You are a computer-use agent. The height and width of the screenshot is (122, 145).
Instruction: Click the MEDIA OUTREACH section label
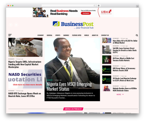(73, 109)
